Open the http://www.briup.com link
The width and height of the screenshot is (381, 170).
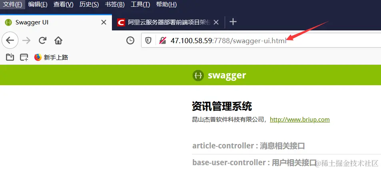(299, 120)
